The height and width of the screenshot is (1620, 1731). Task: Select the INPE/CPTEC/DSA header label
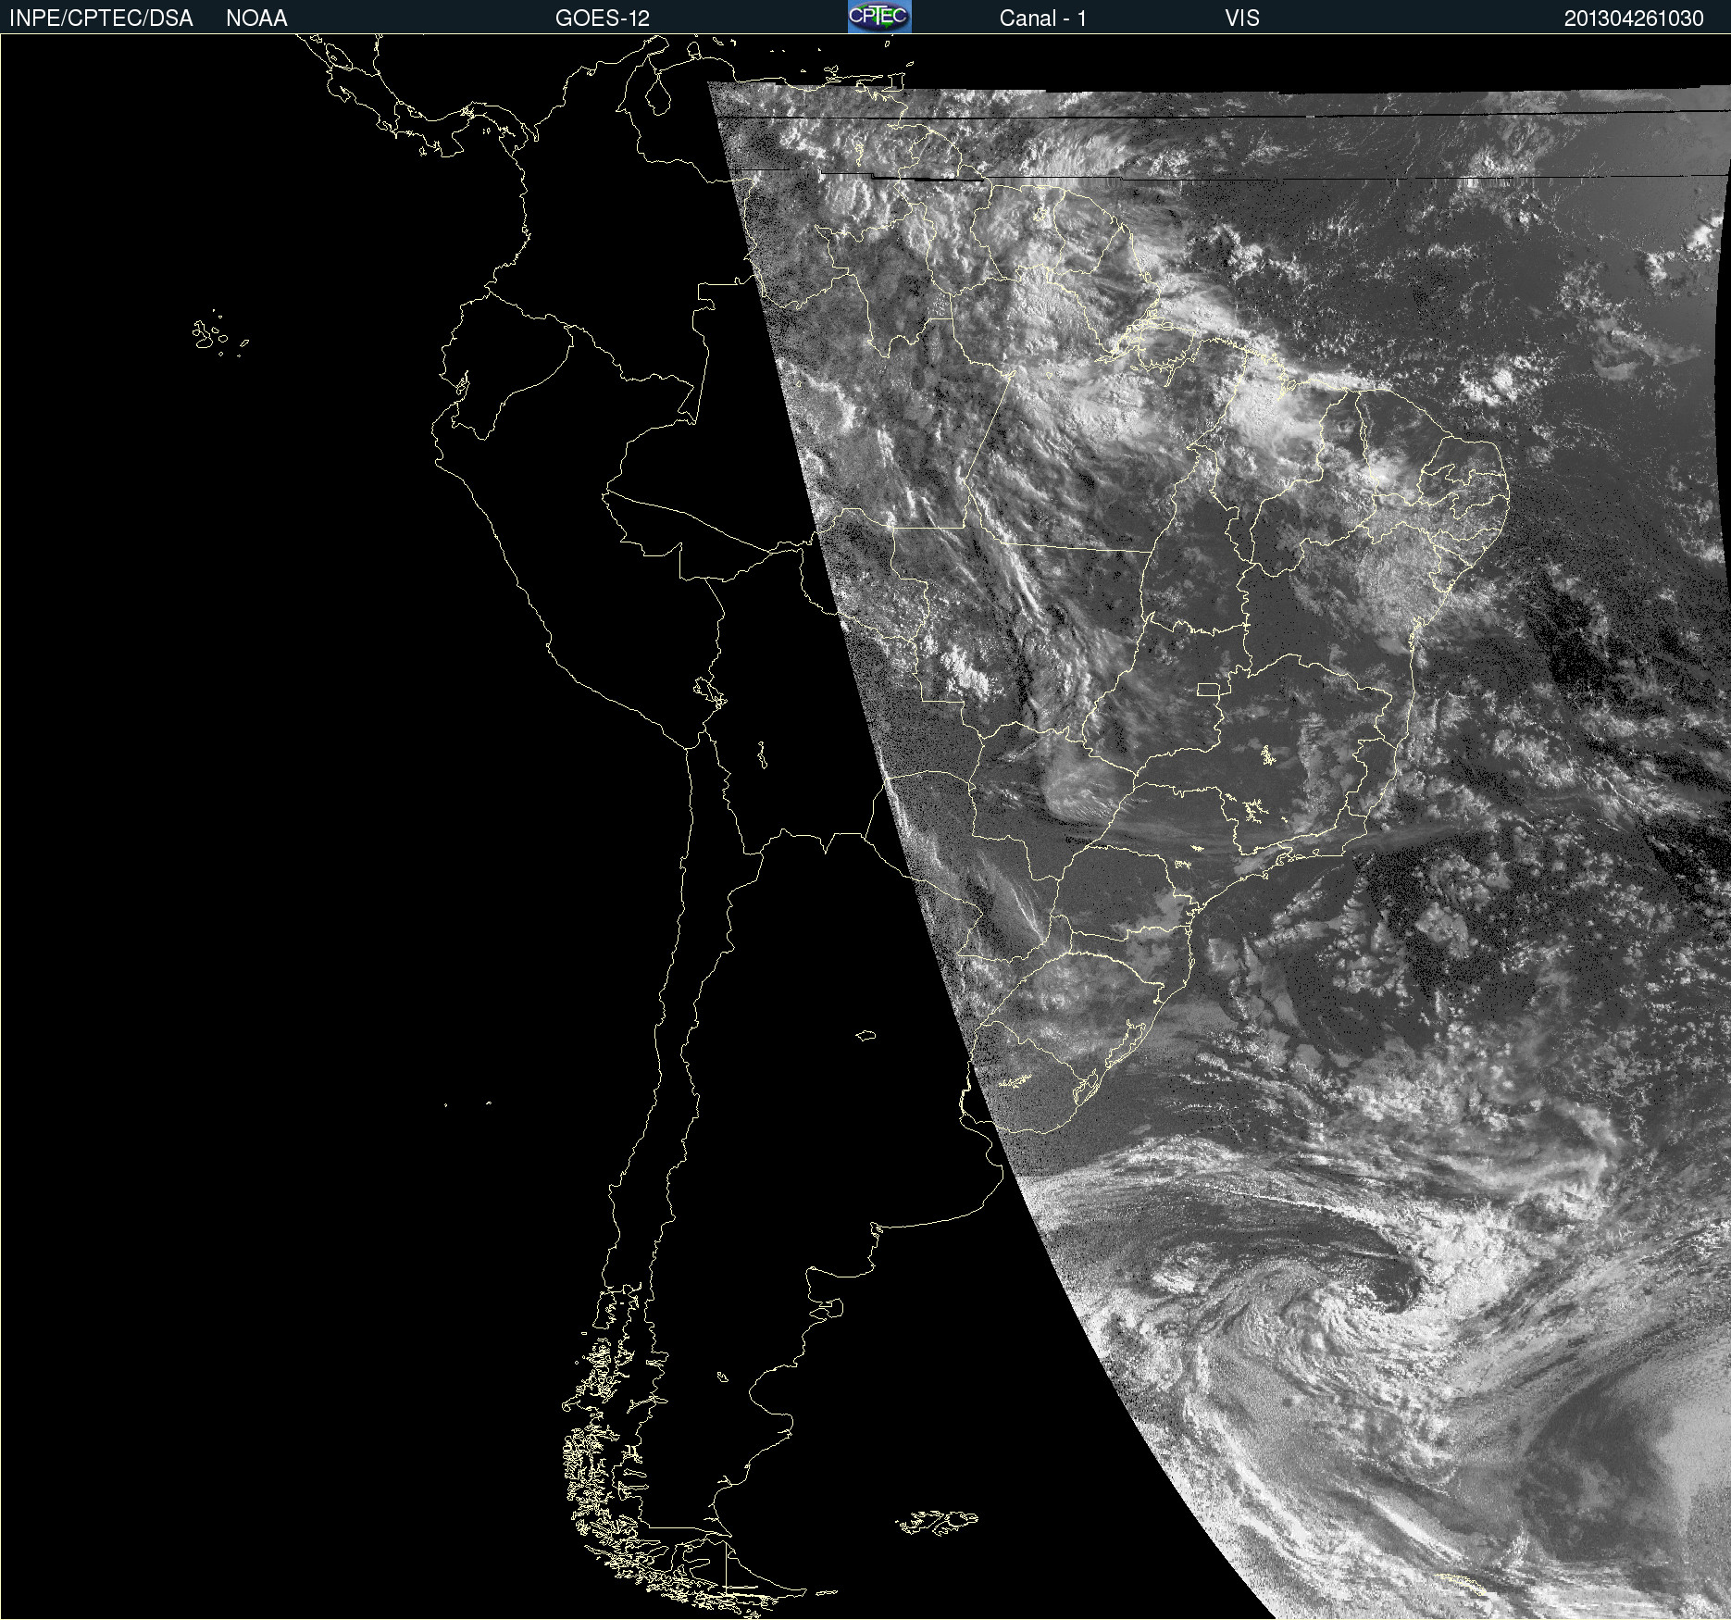coord(101,19)
